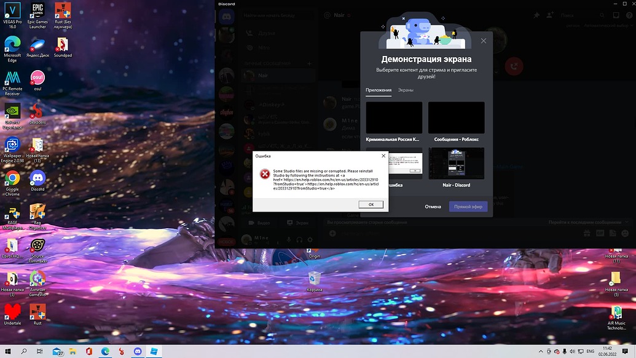Image resolution: width=636 pixels, height=358 pixels.
Task: Open AIR Music Technology desktop icon
Action: coord(616,318)
